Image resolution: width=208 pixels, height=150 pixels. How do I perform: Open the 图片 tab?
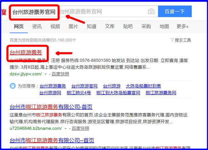point(73,27)
